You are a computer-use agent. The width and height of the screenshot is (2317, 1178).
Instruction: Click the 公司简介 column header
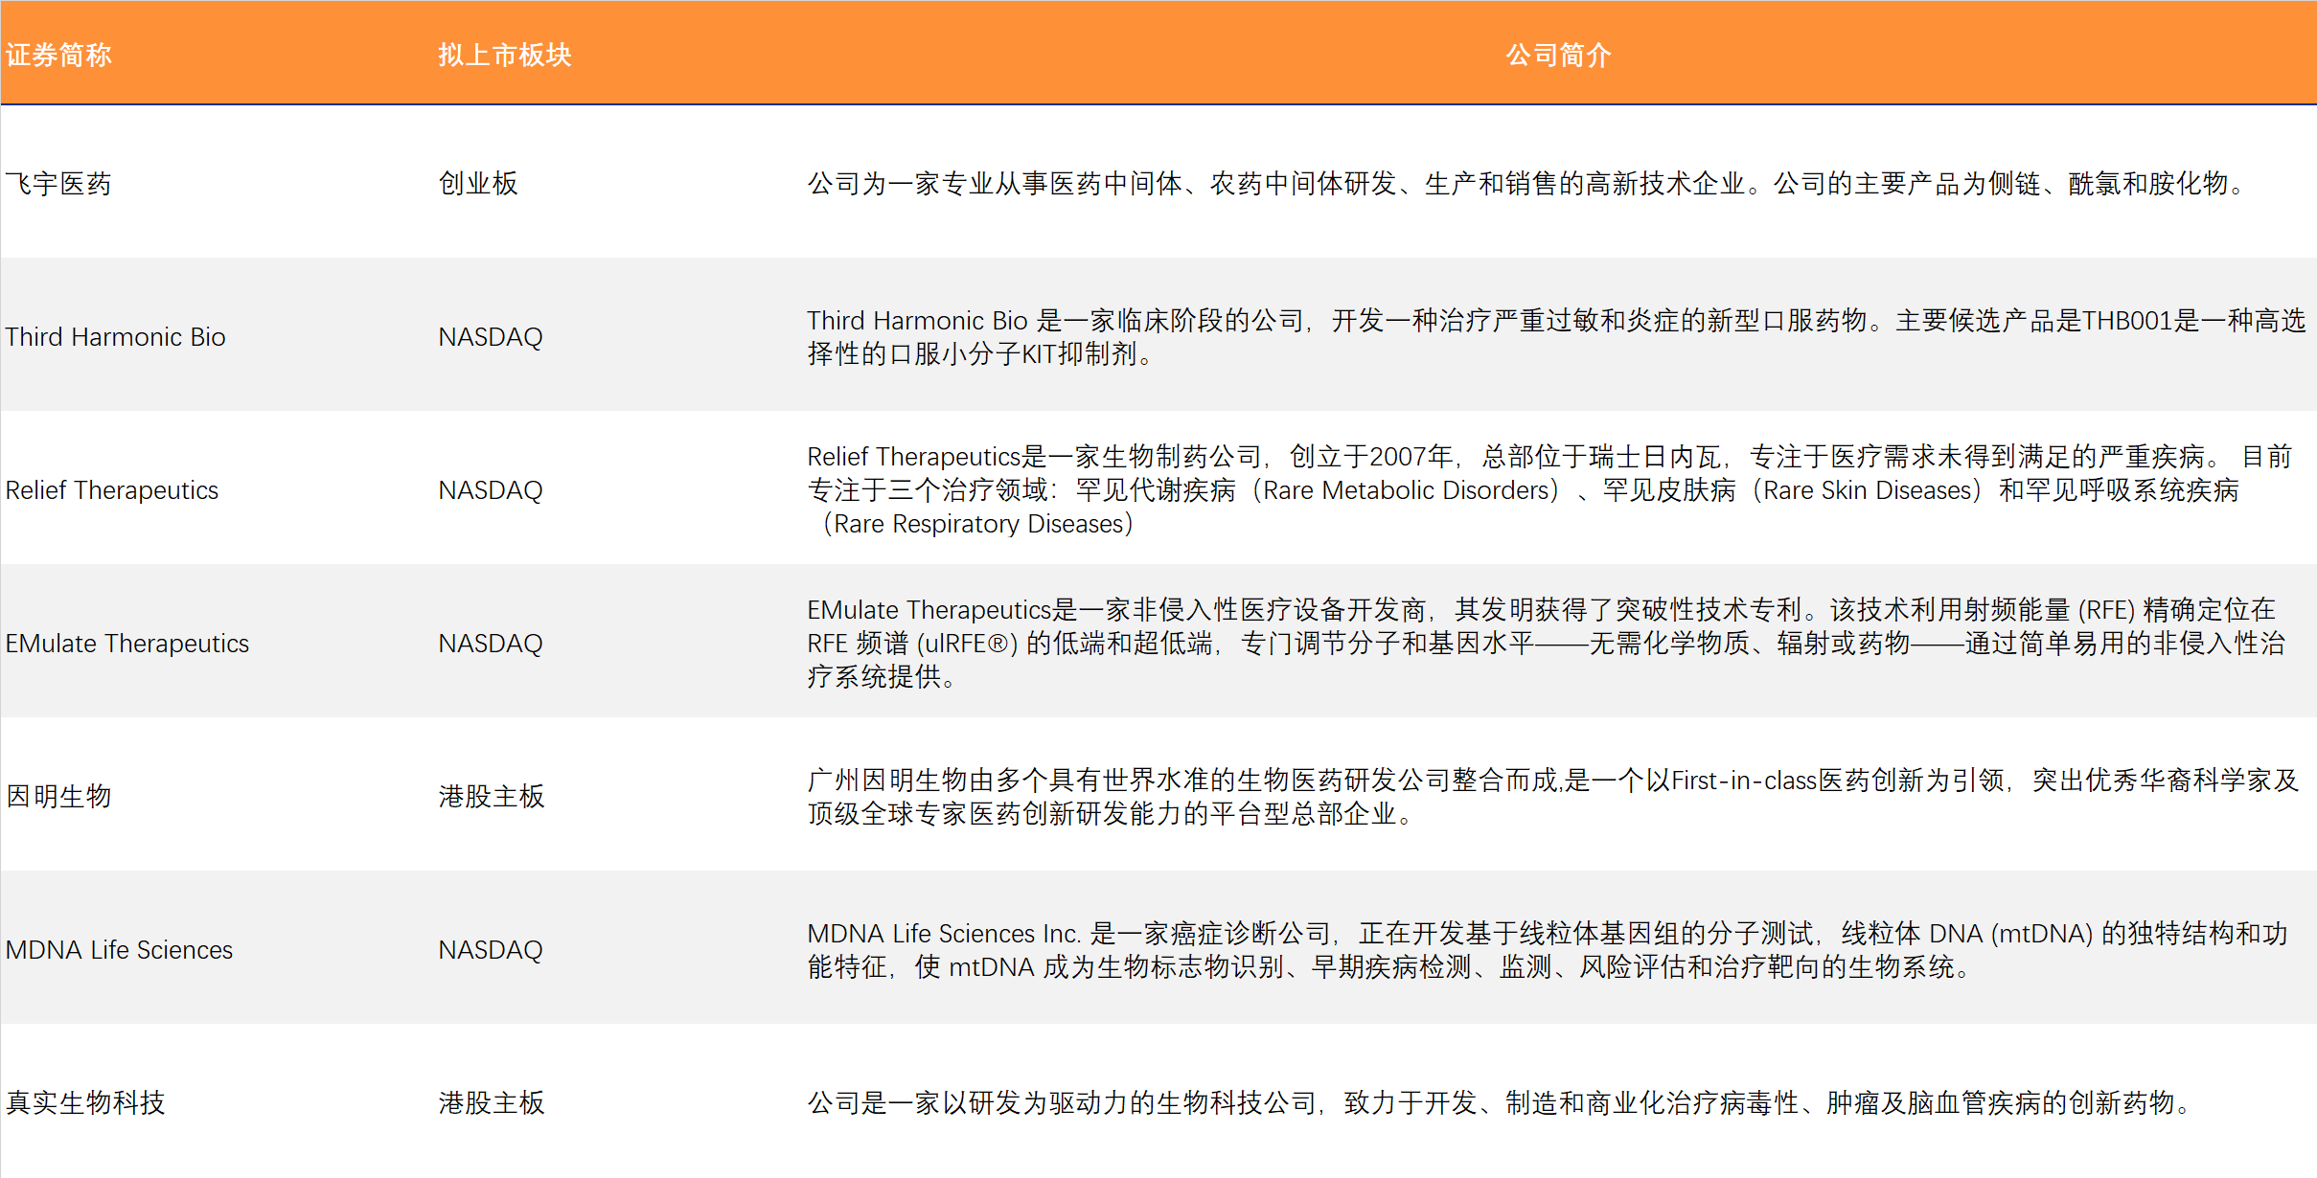(1559, 55)
